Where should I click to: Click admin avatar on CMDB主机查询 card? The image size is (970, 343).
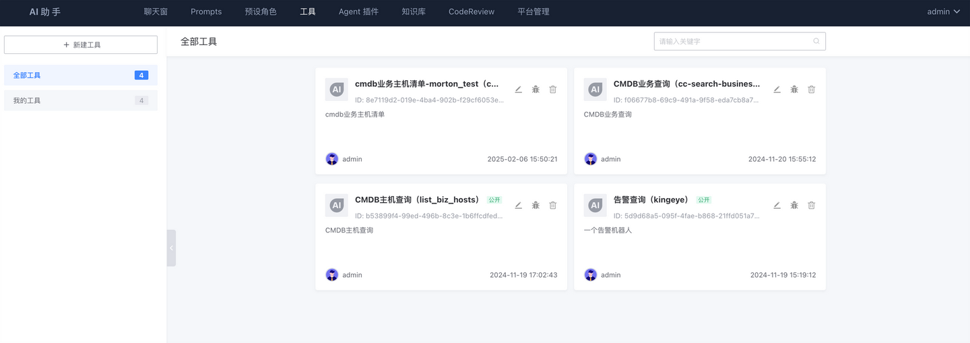pos(332,275)
